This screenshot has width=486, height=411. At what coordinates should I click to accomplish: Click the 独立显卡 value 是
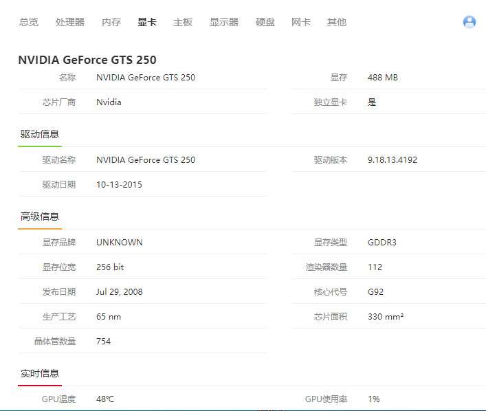[372, 102]
